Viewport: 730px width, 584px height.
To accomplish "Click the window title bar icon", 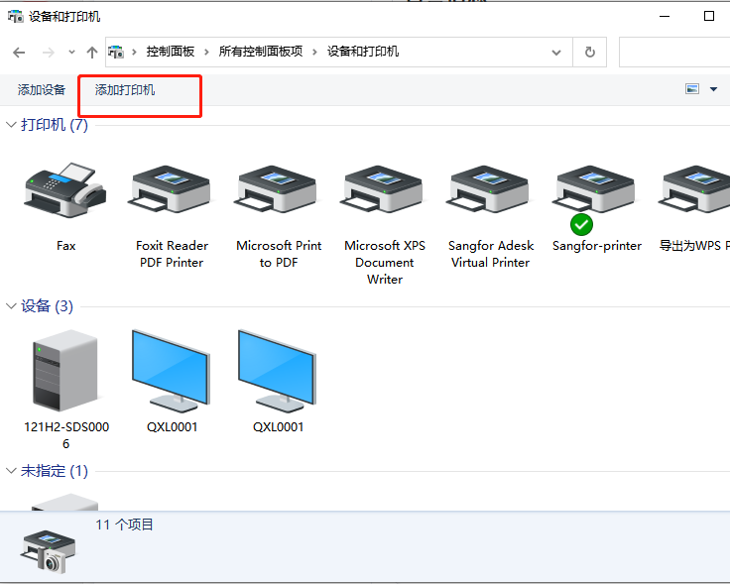I will (15, 16).
